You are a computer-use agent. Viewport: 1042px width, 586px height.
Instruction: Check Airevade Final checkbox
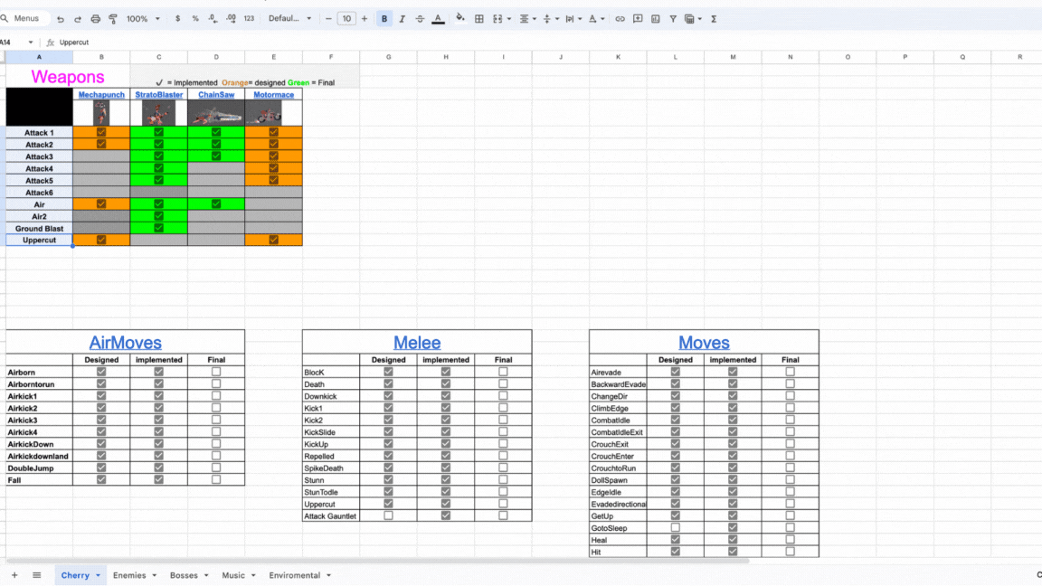(791, 372)
